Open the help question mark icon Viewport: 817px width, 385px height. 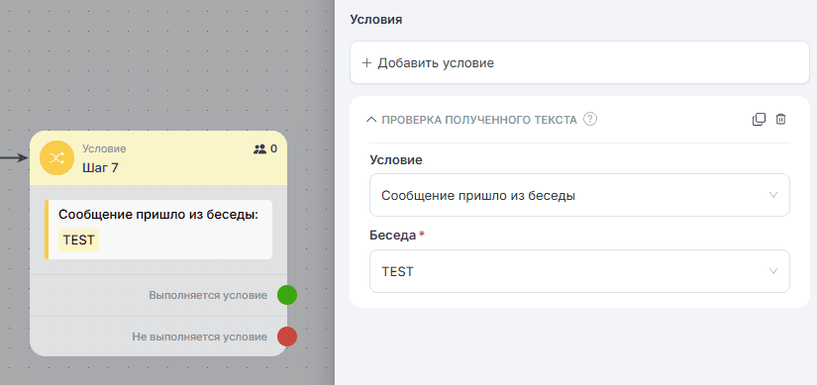590,120
